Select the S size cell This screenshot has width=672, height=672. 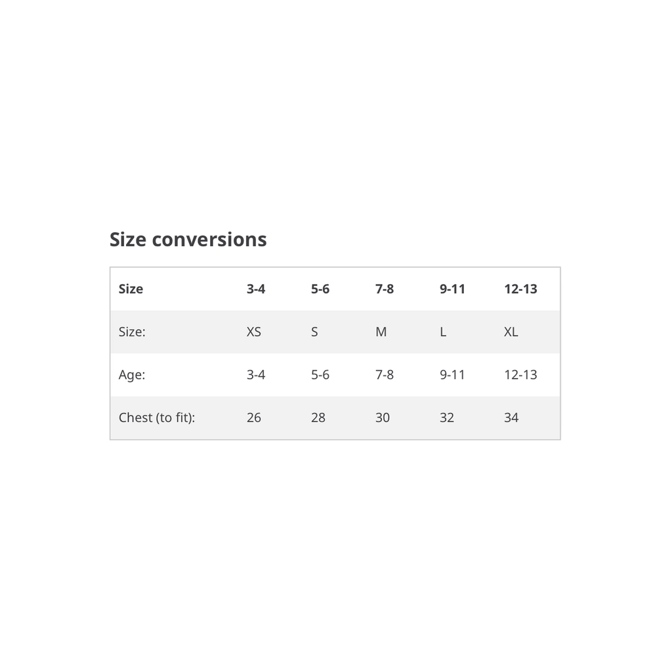[x=314, y=332]
